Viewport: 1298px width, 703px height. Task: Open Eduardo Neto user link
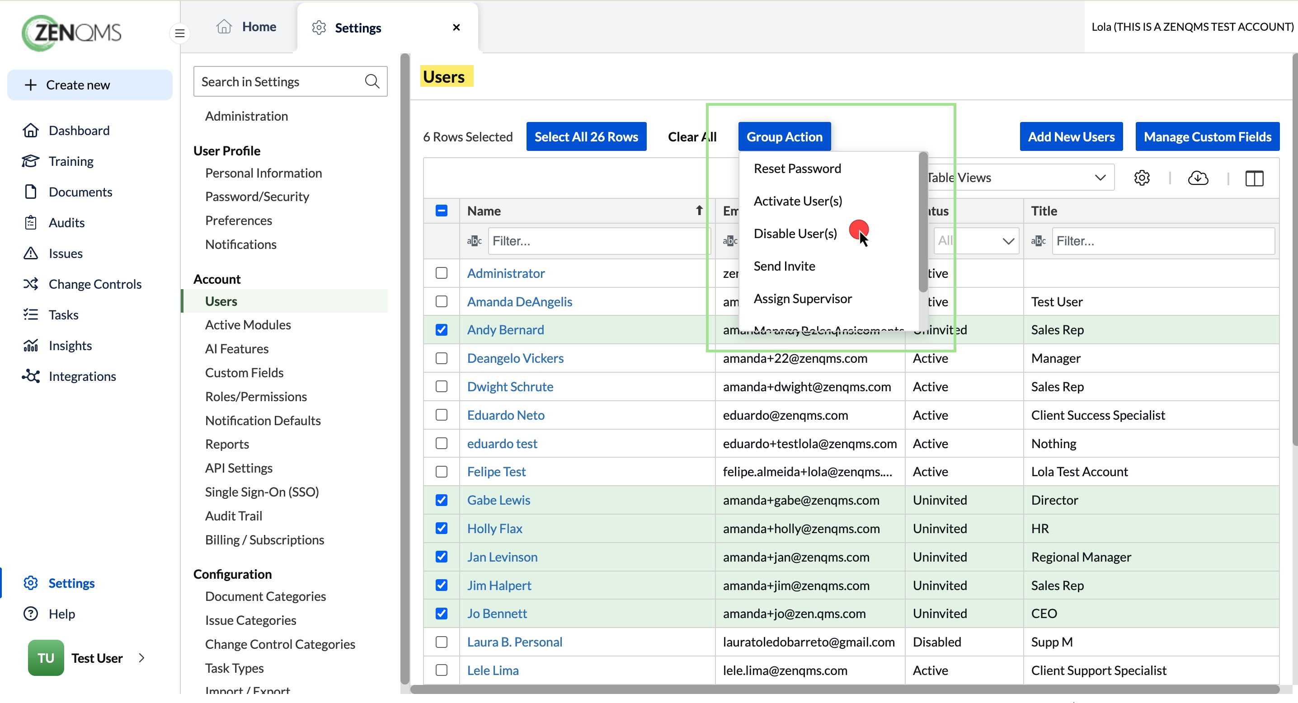[505, 415]
